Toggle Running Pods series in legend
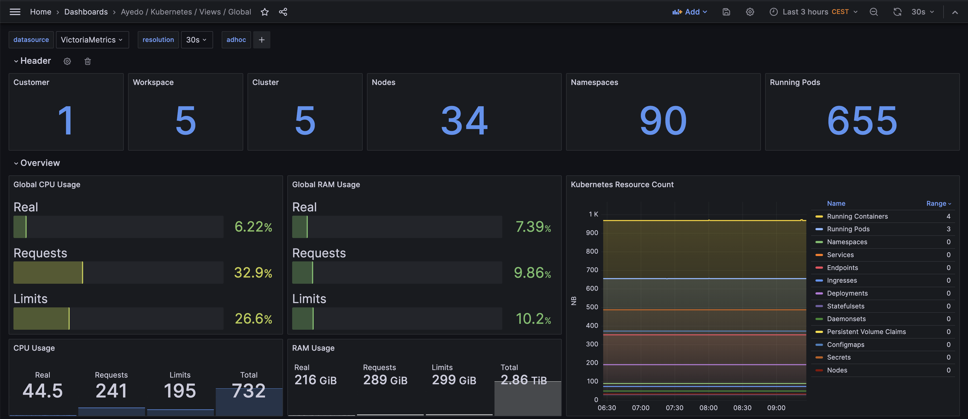Screen dimensions: 968x419 848,229
